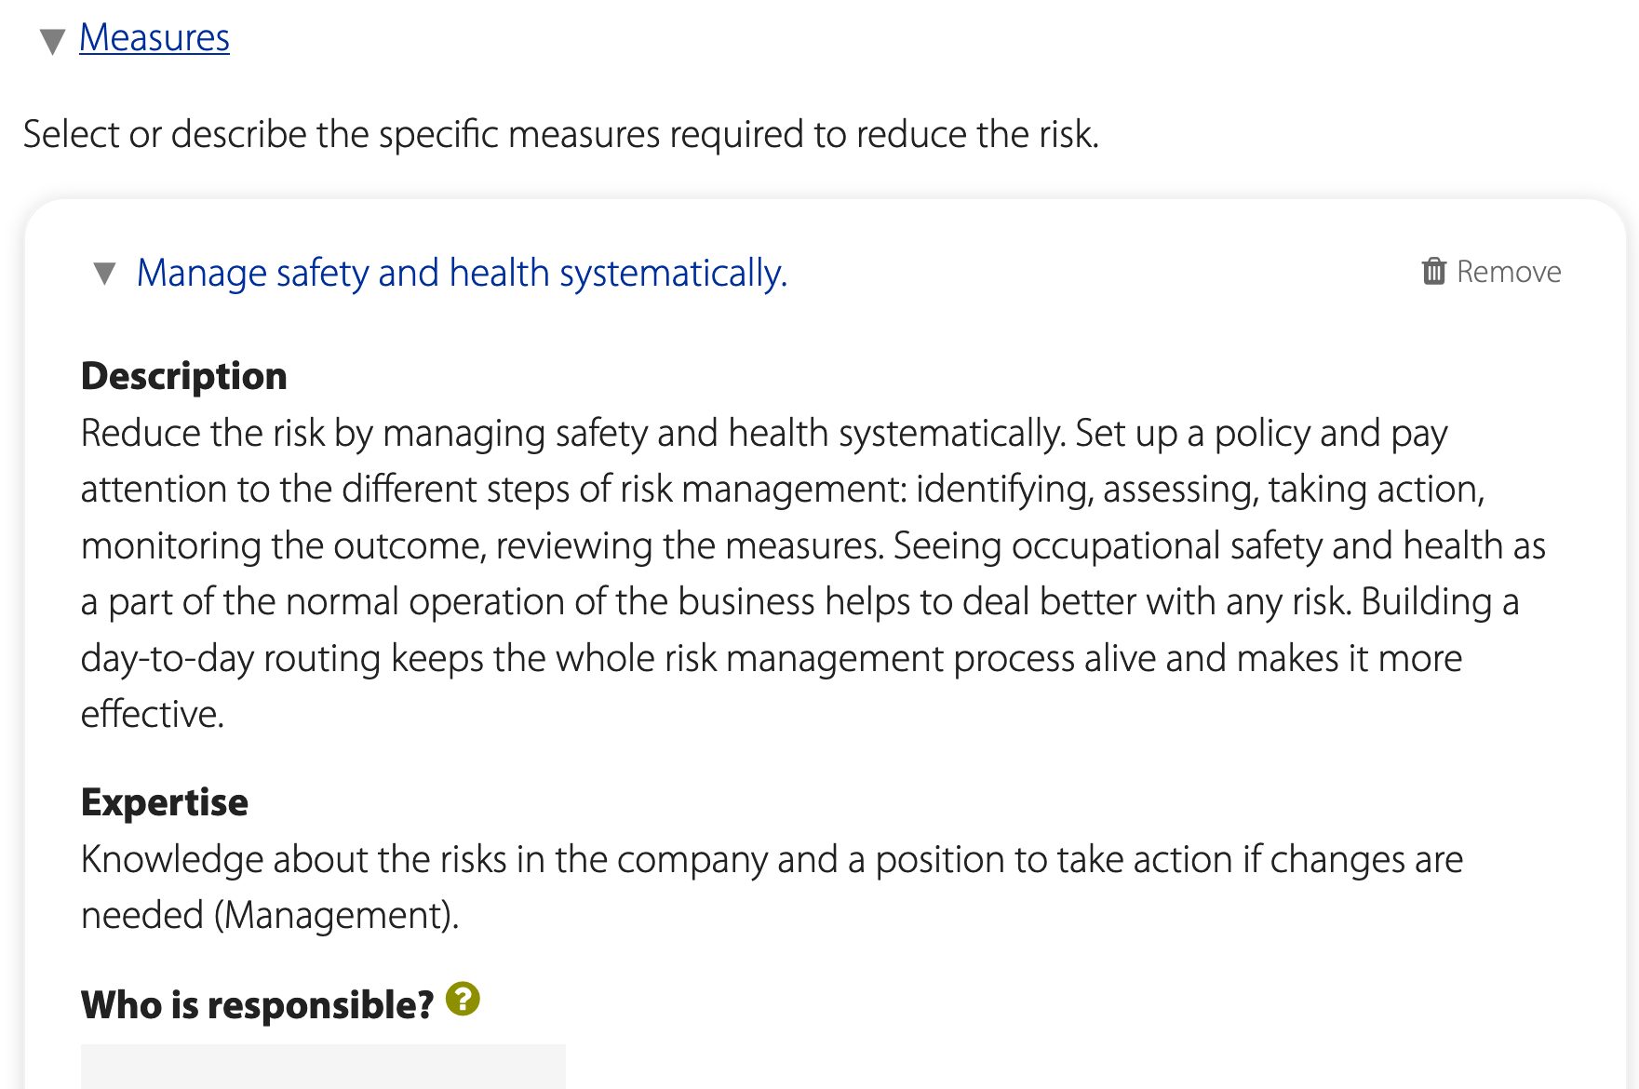Click the Description heading
The image size is (1639, 1089).
pyautogui.click(x=184, y=376)
